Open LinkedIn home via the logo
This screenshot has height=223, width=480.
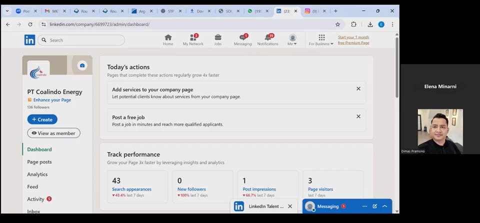[x=29, y=40]
